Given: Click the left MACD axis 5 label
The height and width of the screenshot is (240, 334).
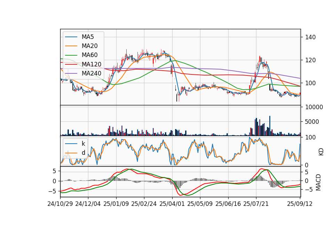Looking at the screenshot, I should point(54,171).
